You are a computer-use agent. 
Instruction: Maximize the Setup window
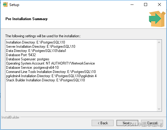pos(146,5)
